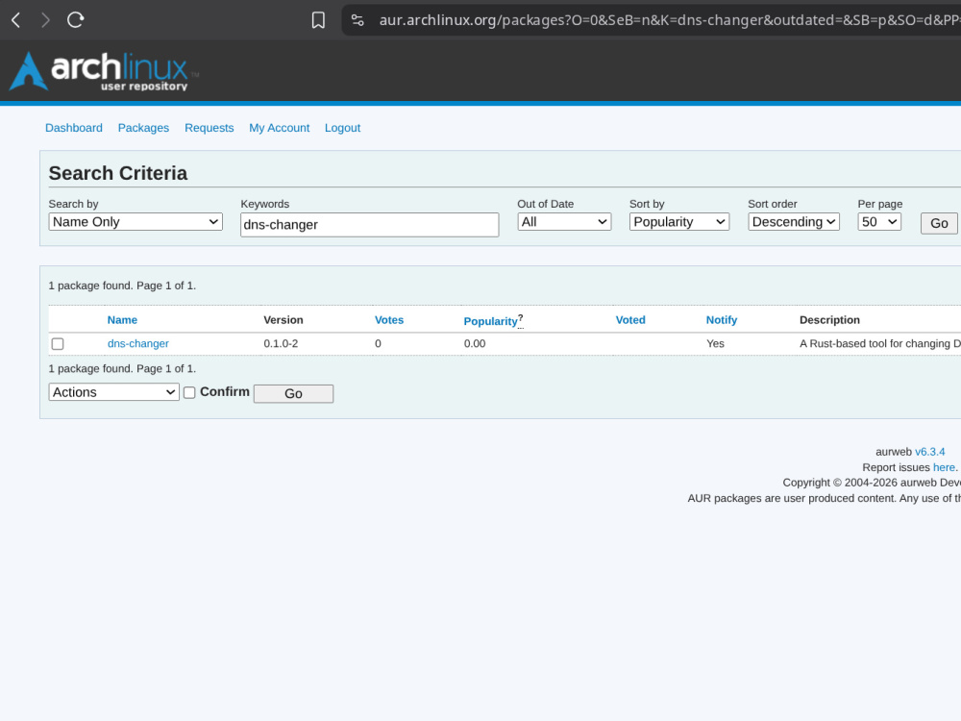Go back to the previous page
The image size is (961, 721).
coord(16,20)
